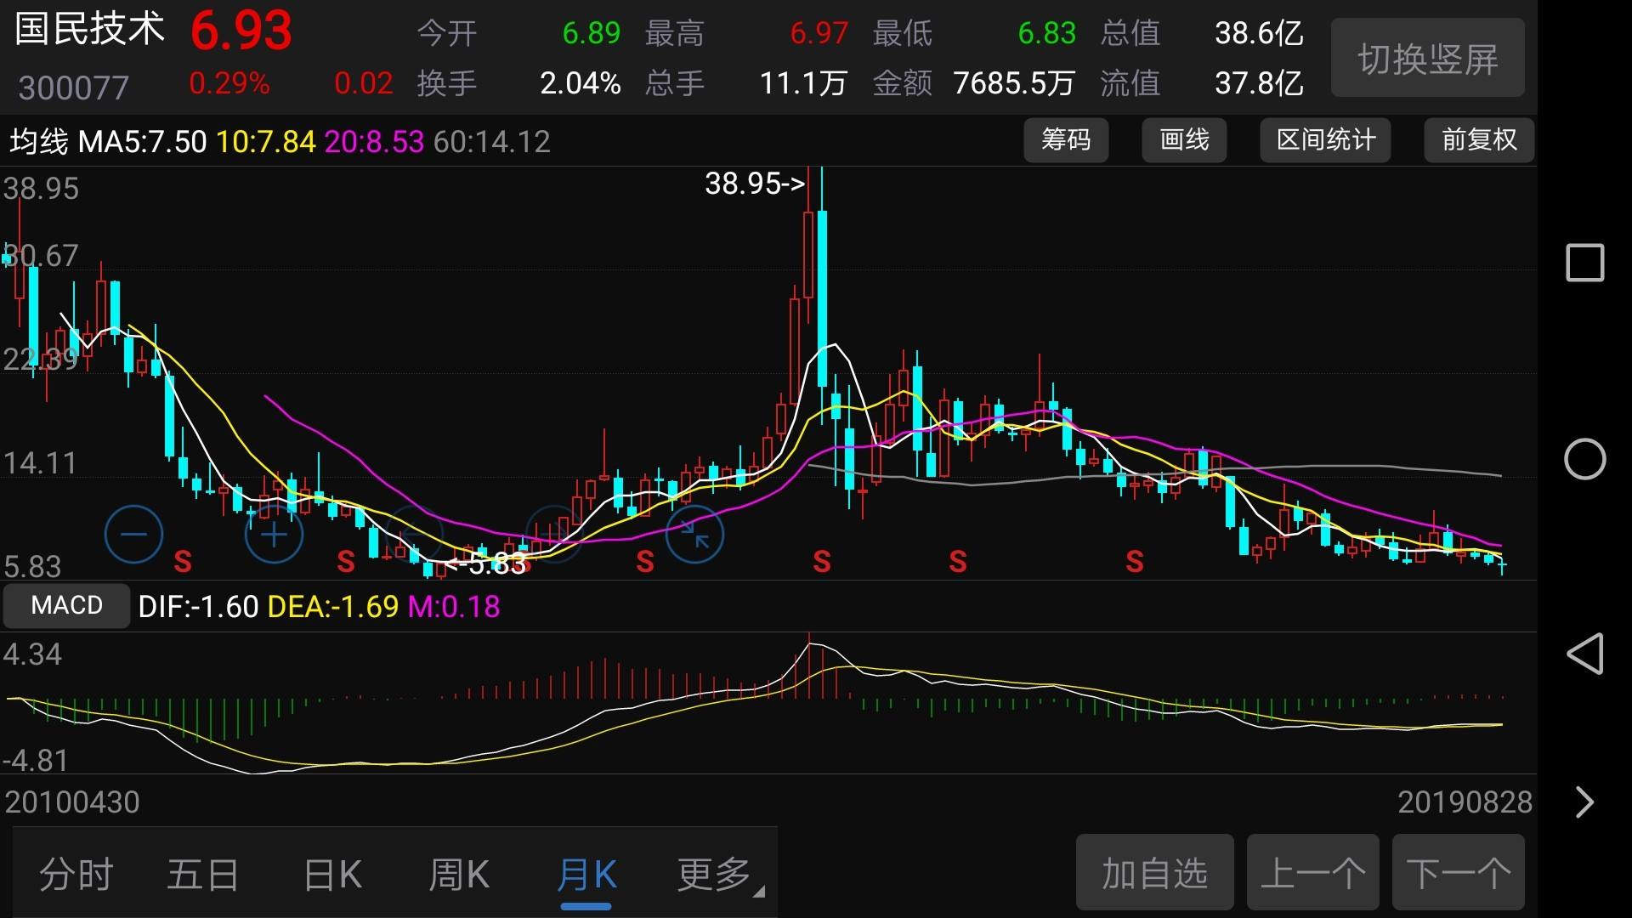The height and width of the screenshot is (918, 1632).
Task: Open 前复权 adjustment selector
Action: pyautogui.click(x=1478, y=140)
